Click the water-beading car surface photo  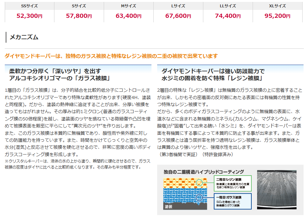[279, 189]
